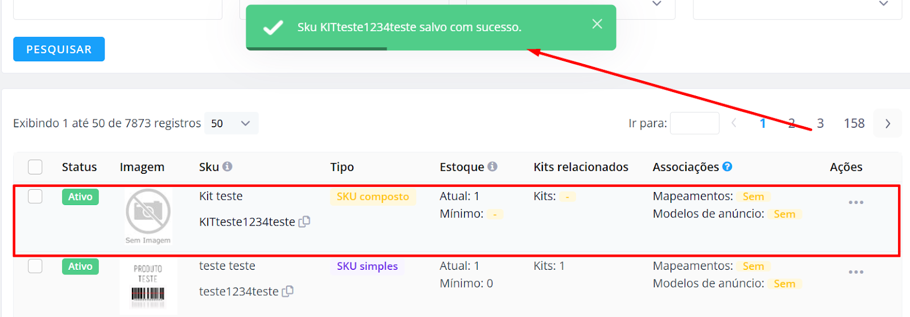Screen dimensions: 910x317
Task: Open actions menu for Kit teste row
Action: pos(856,202)
